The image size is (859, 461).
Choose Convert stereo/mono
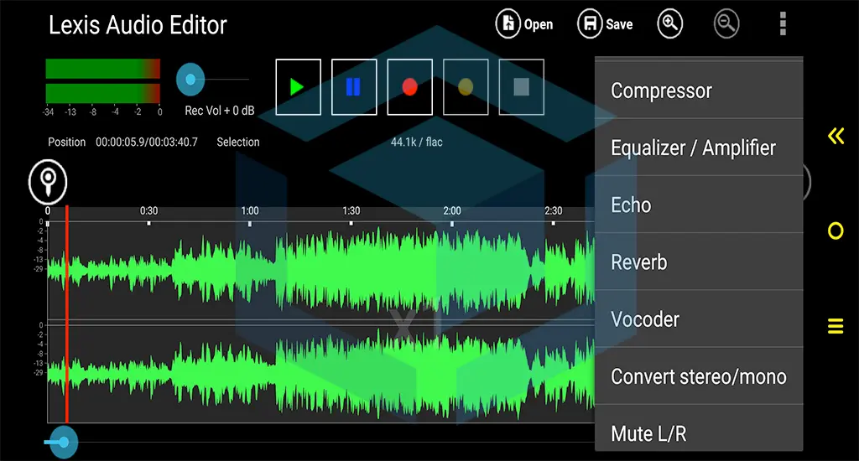coord(699,376)
